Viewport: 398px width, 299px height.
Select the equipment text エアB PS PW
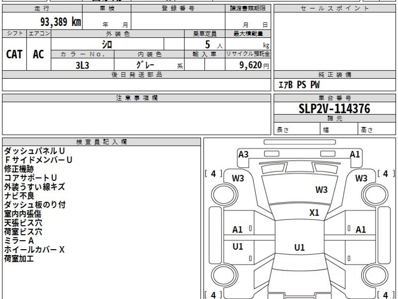(299, 85)
